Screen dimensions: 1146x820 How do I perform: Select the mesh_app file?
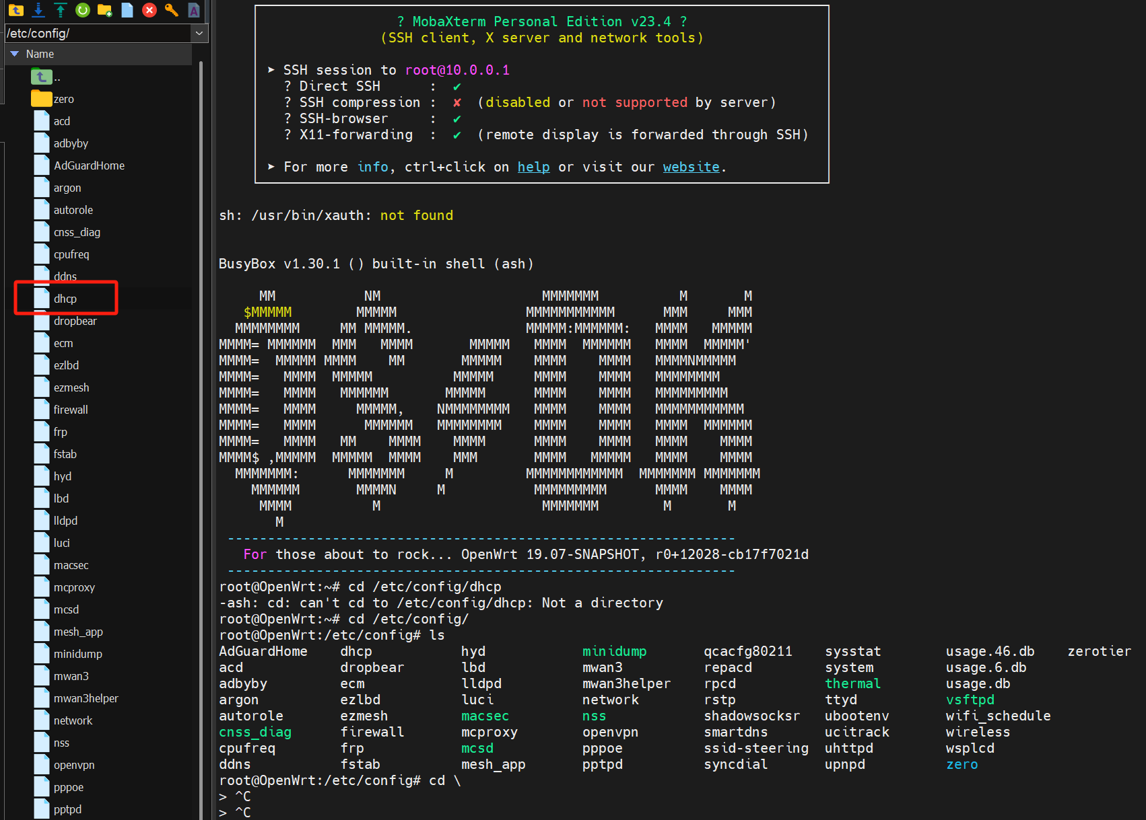click(69, 632)
